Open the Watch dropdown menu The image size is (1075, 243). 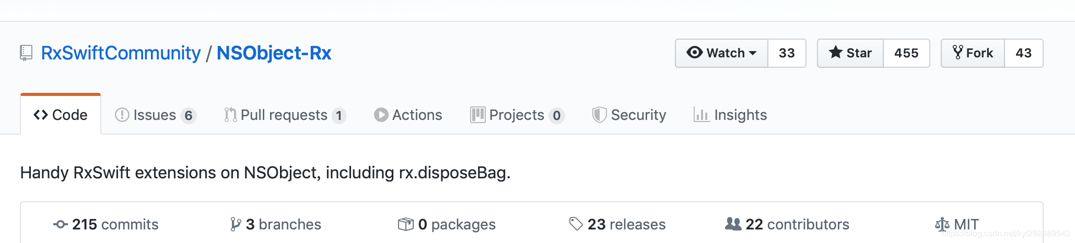point(721,53)
